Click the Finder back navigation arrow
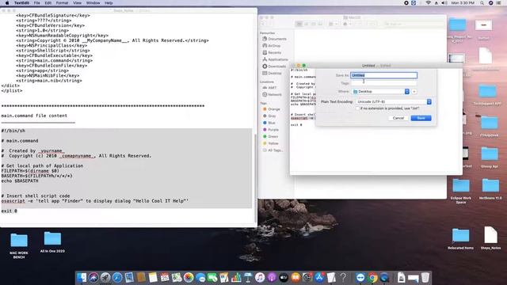 [x=264, y=25]
